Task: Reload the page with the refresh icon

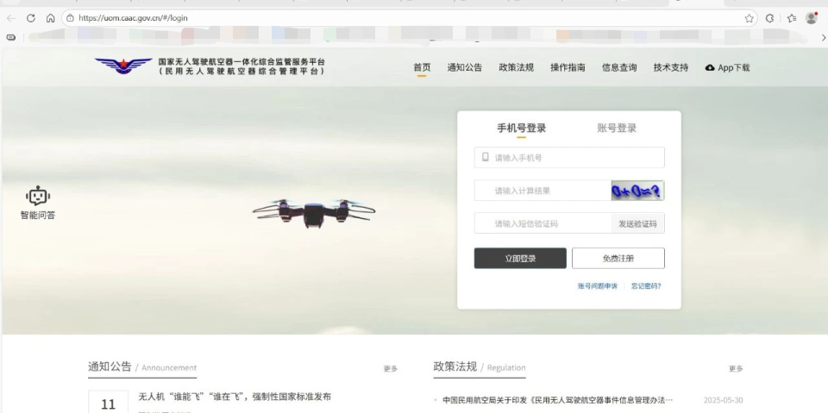Action: point(31,18)
